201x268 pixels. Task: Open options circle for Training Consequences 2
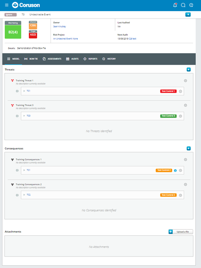pyautogui.click(x=186, y=184)
